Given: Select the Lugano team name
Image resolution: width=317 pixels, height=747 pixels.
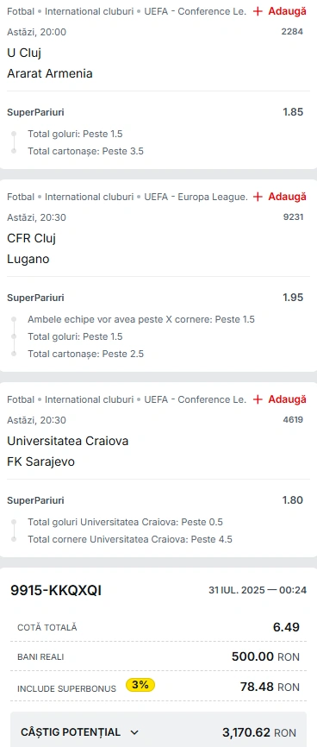Looking at the screenshot, I should (28, 260).
